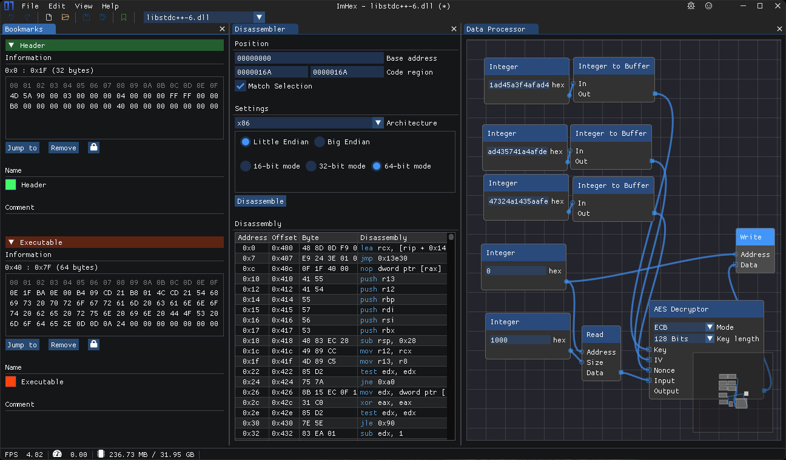The height and width of the screenshot is (460, 786).
Task: Select the Big Endian radio button
Action: [x=319, y=141]
